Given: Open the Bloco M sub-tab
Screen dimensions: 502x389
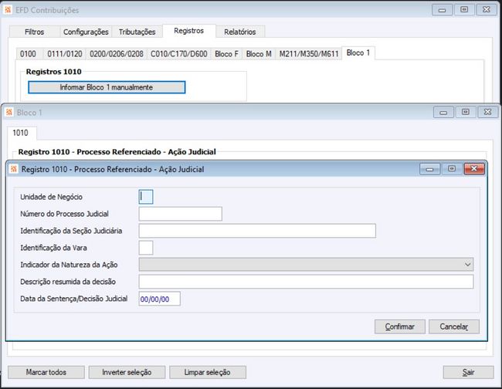Looking at the screenshot, I should [x=259, y=54].
